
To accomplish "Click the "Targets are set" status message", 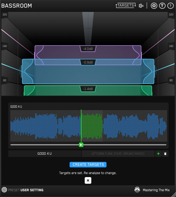I will (88, 173).
